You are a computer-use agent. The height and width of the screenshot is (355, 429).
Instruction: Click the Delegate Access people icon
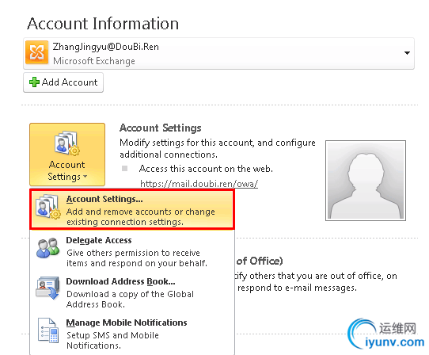tap(47, 247)
